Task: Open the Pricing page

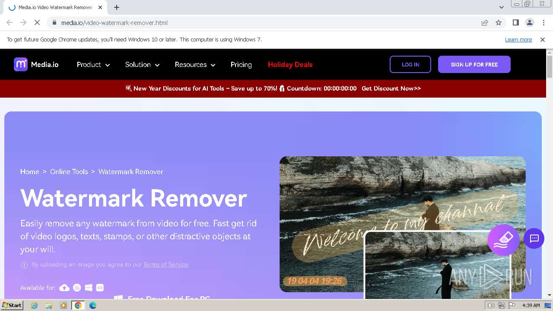Action: click(241, 64)
